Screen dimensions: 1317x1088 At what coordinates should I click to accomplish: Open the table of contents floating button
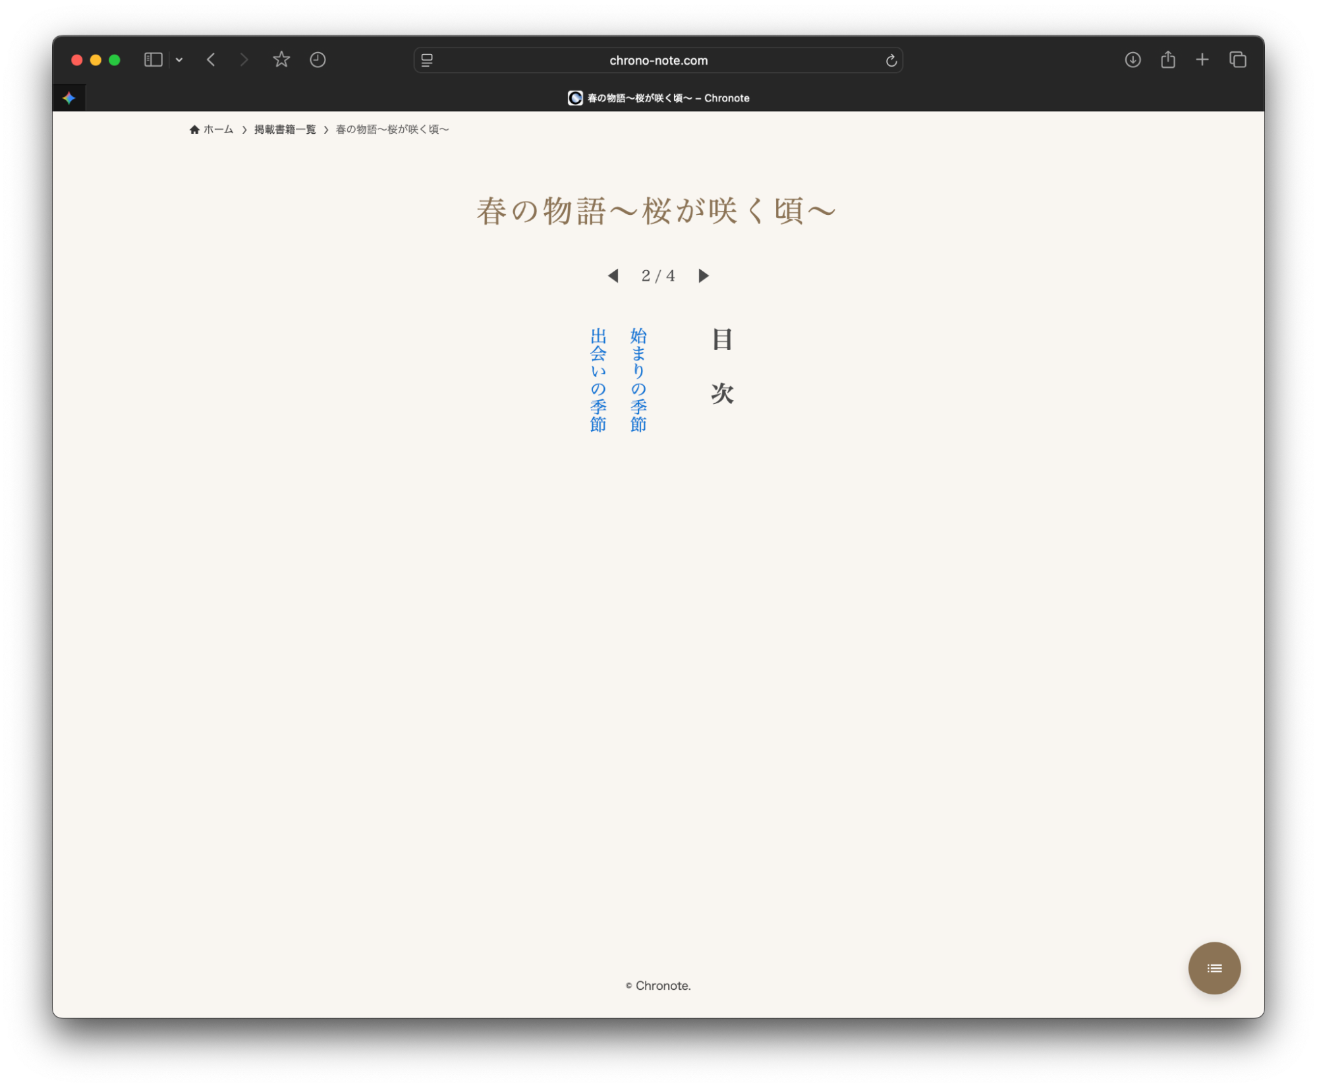coord(1214,968)
